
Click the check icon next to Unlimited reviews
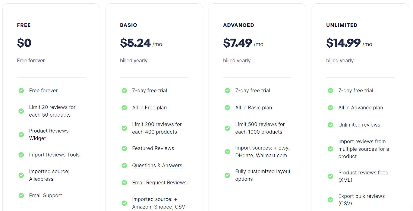330,125
